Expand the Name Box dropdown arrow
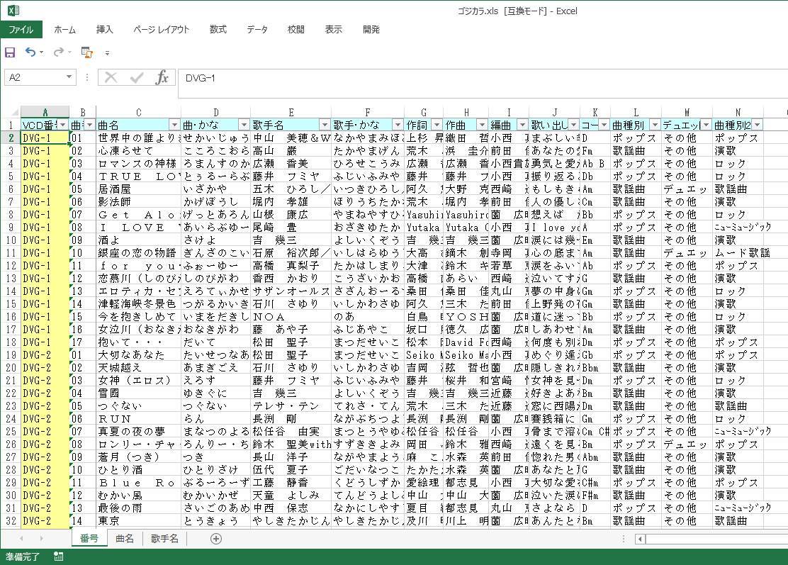 69,77
